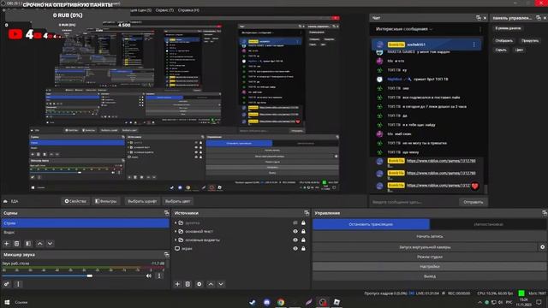
Task: Open the mixer panel options dots menu
Action: pos(18,284)
